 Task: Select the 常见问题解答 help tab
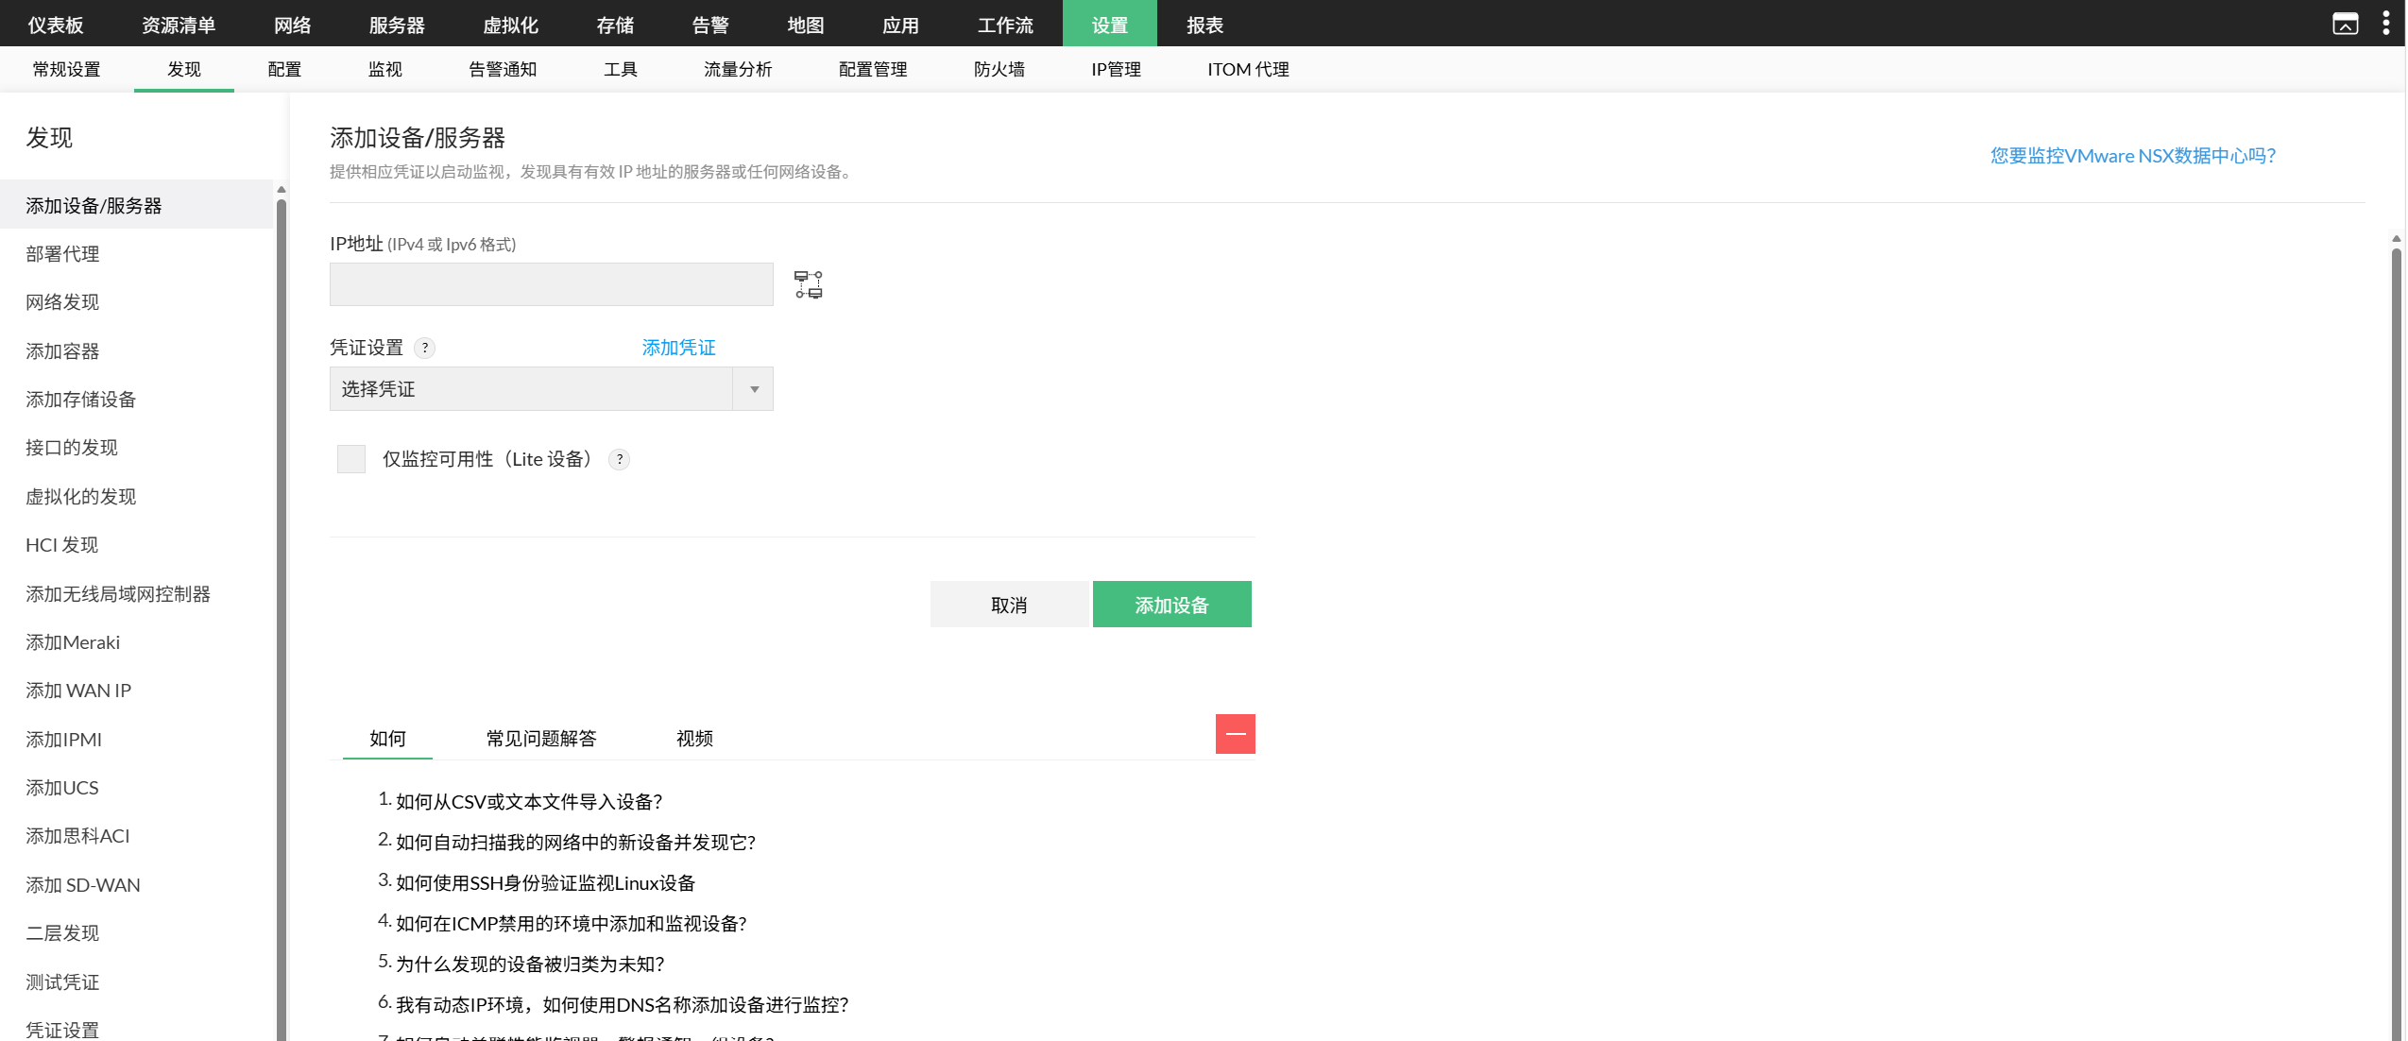coord(541,739)
